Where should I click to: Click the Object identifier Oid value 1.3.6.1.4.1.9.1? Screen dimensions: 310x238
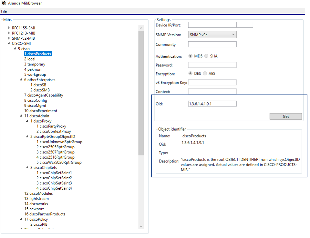point(193,143)
